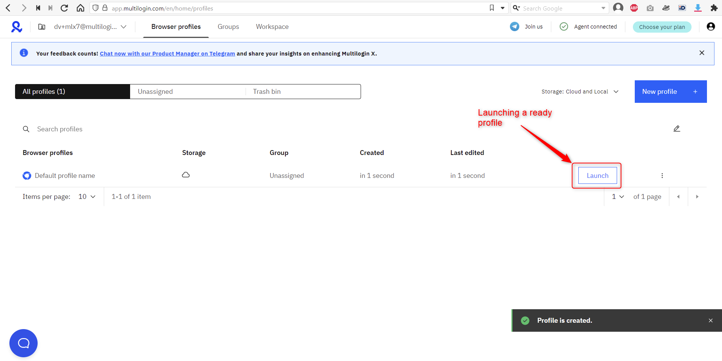
Task: Open Telegram Product Manager chat link
Action: click(167, 54)
